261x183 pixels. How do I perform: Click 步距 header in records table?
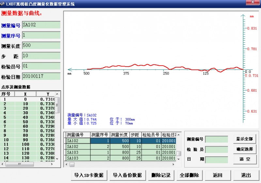tap(135, 135)
